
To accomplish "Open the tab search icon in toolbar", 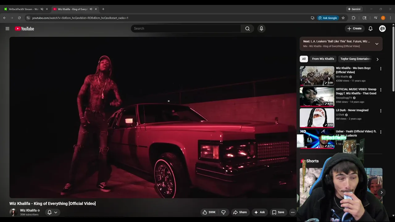I will pos(364,18).
